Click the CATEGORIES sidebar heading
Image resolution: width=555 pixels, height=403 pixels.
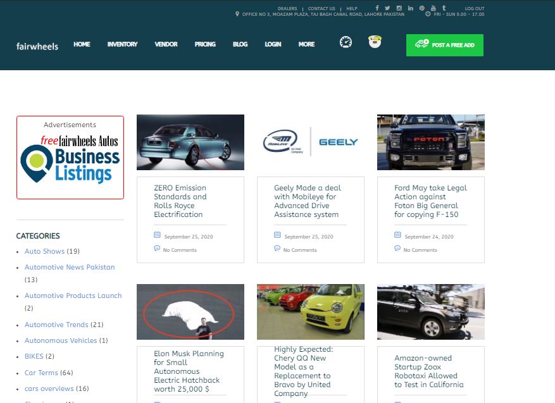pyautogui.click(x=38, y=236)
